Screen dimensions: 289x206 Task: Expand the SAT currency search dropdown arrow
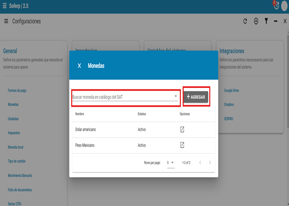[x=176, y=96]
